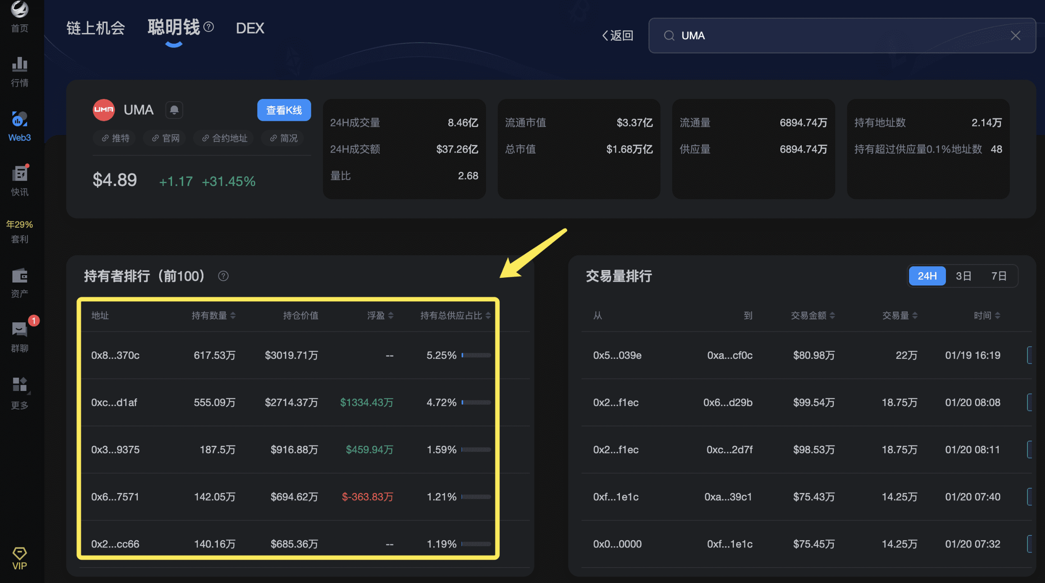Select the 3日 trading volume range

tap(963, 276)
